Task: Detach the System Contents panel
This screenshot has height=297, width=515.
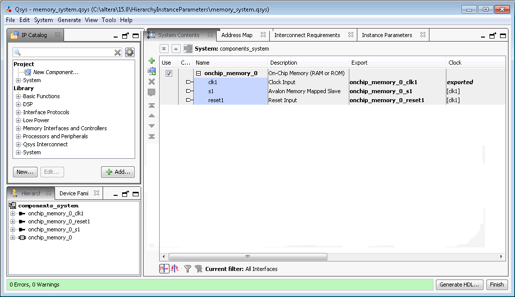Action: [492, 36]
